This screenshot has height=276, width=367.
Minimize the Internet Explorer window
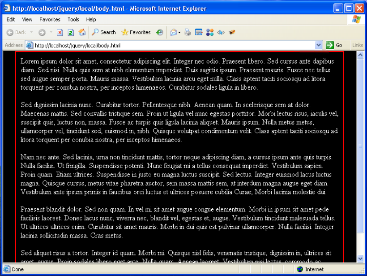338,8
